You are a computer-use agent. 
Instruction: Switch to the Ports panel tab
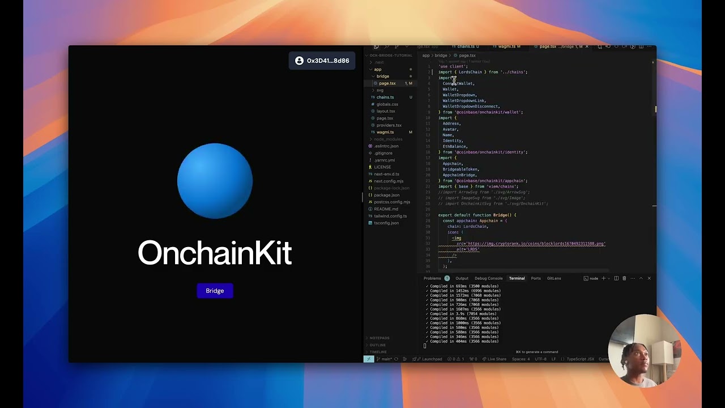[536, 278]
